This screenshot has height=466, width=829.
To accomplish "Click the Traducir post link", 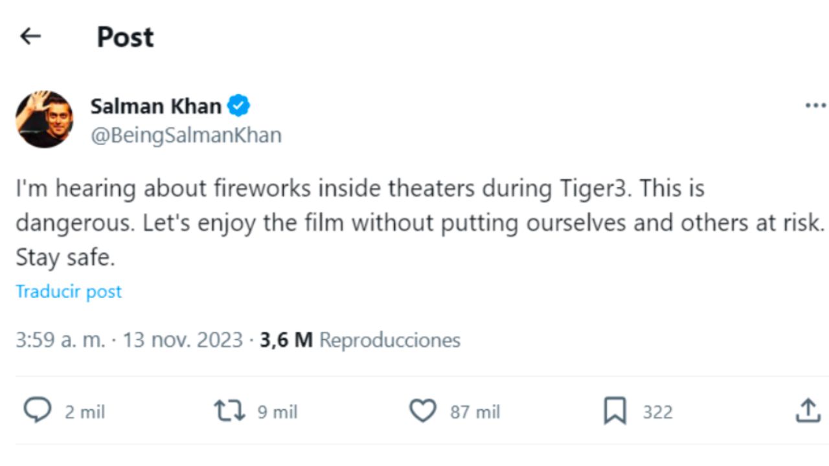I will point(69,292).
